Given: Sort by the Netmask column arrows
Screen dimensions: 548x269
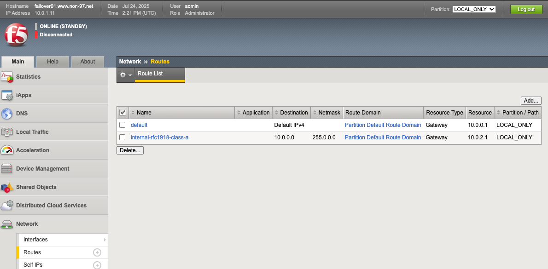Looking at the screenshot, I should [x=315, y=113].
